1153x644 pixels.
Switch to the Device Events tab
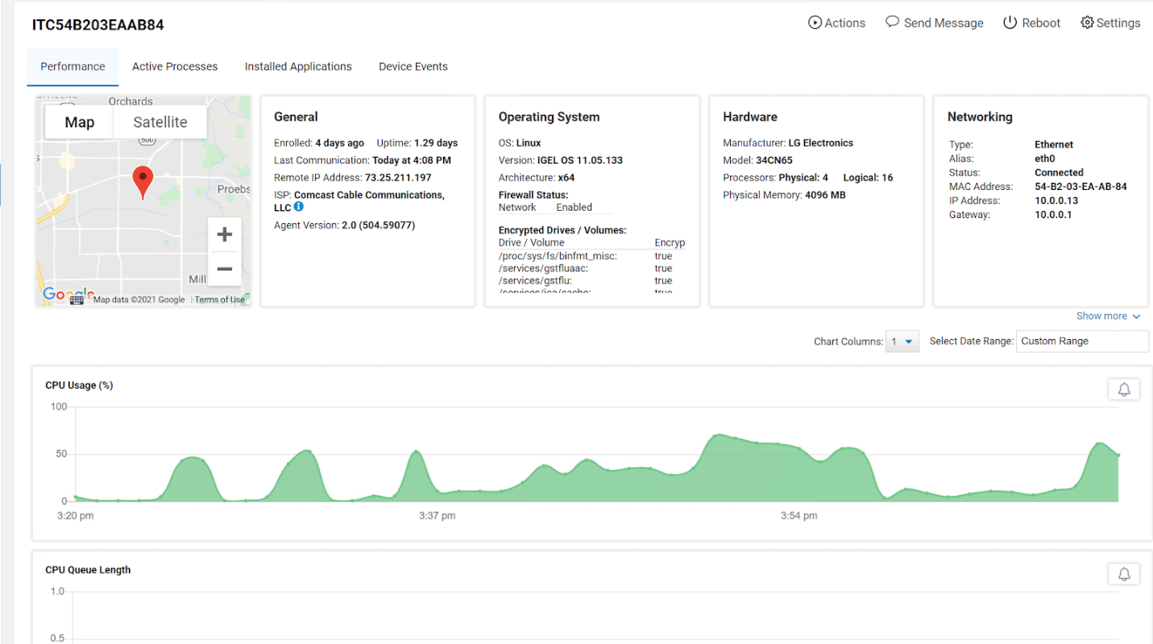click(413, 67)
